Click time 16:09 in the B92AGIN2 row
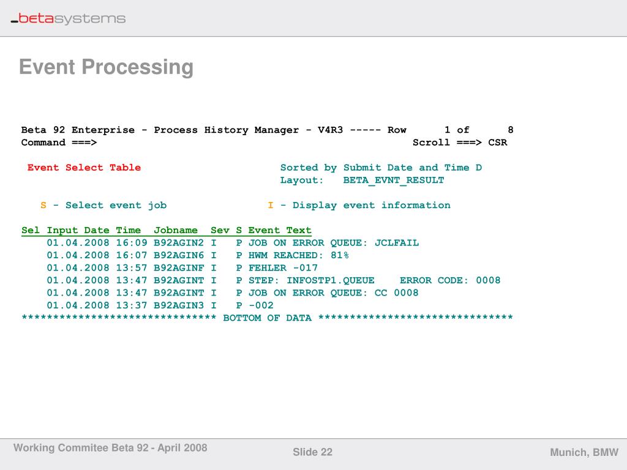The width and height of the screenshot is (627, 470). tap(132, 243)
